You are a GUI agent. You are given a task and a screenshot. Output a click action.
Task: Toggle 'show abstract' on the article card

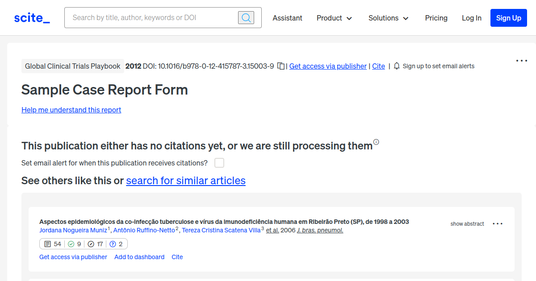(467, 223)
